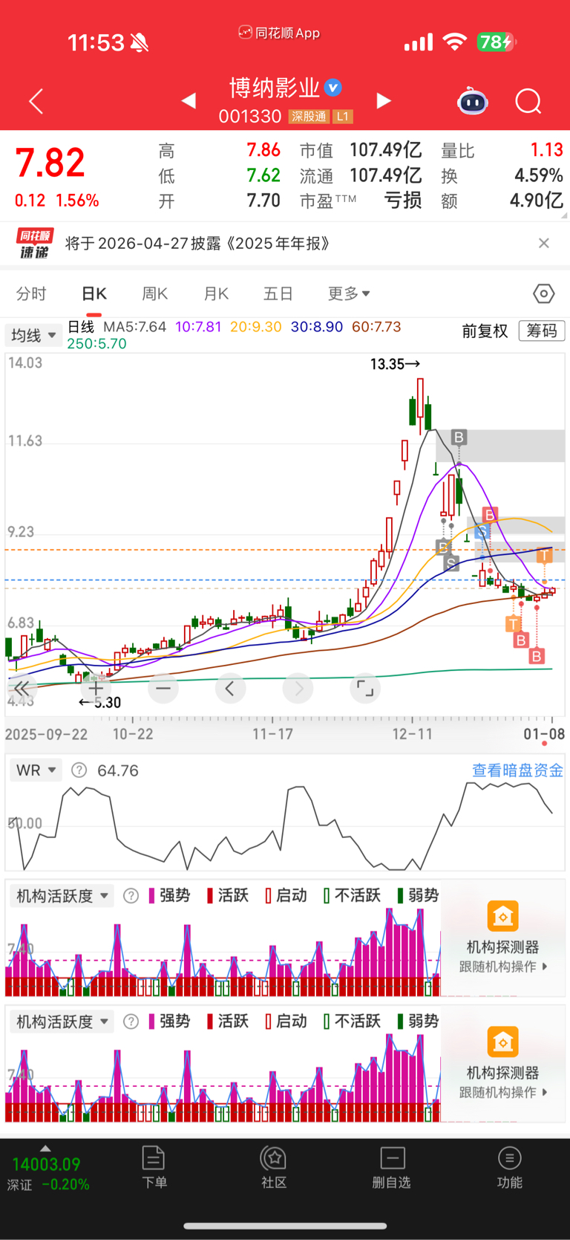570x1240 pixels.
Task: Expand the chart to fullscreen
Action: pos(365,689)
